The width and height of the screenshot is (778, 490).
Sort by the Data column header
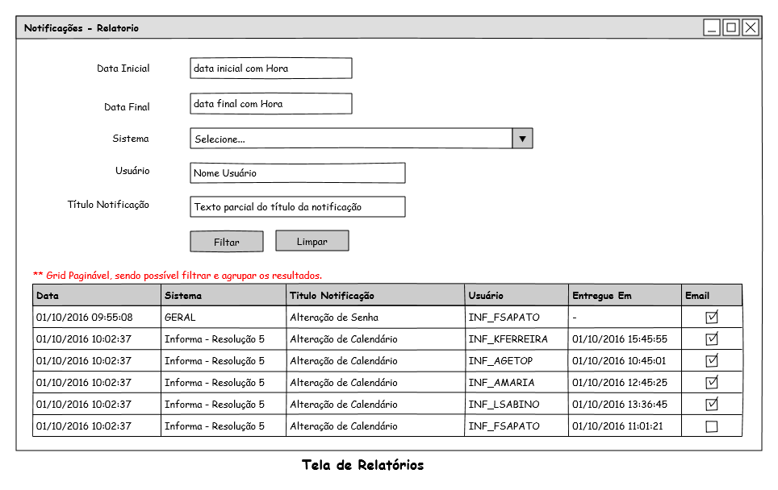pos(97,296)
